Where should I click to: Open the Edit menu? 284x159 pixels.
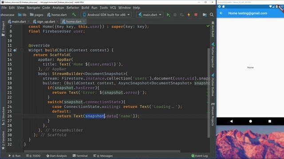[x=12, y=8]
